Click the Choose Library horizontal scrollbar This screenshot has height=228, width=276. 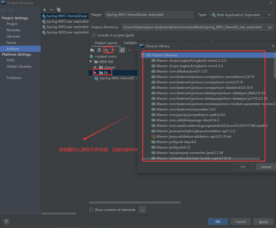tap(200, 159)
